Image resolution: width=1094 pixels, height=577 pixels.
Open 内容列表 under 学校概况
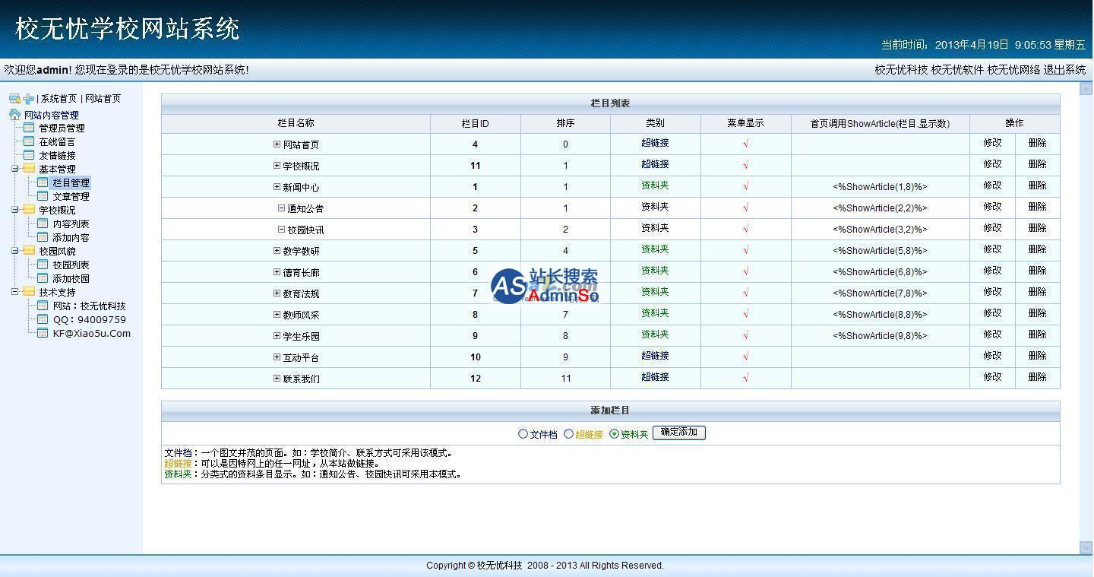point(71,224)
